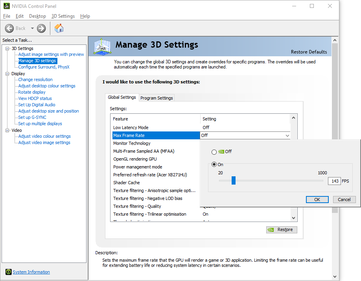Open Adjust video image settings
Viewport: 361px width, 281px height.
click(x=44, y=142)
